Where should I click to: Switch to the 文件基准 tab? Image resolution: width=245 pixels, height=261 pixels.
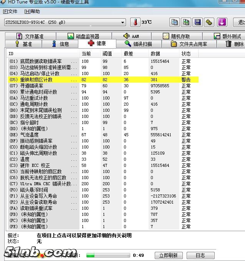click(x=30, y=36)
